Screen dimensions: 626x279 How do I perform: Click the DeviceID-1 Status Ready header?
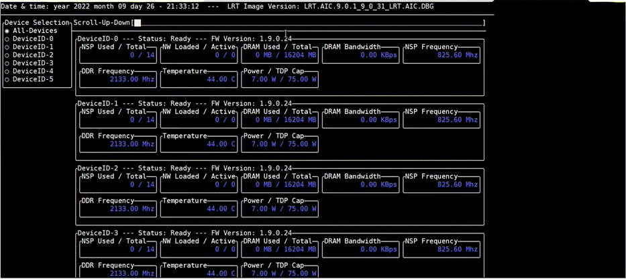(x=185, y=103)
